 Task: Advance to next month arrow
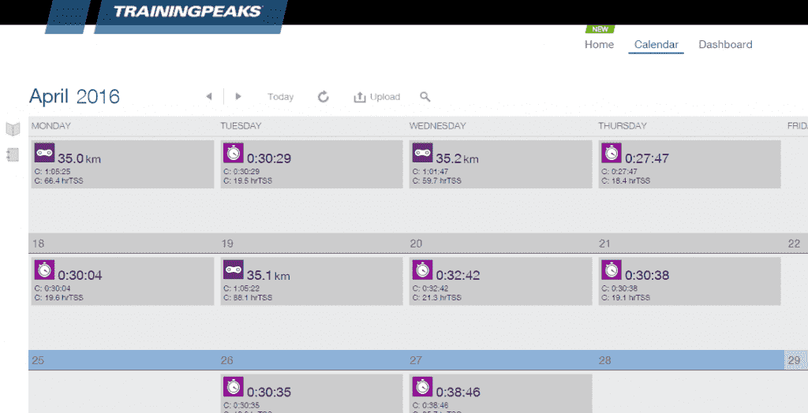pyautogui.click(x=238, y=97)
